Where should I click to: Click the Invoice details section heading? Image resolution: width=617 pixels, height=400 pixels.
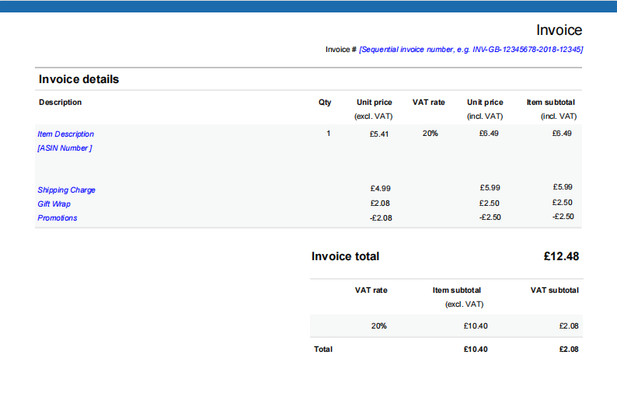(x=78, y=79)
